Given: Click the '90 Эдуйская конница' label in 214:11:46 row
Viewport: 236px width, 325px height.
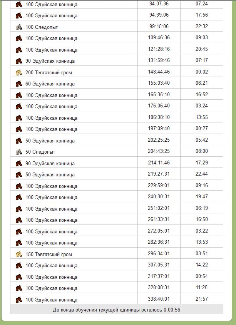Looking at the screenshot, I should coord(50,163).
